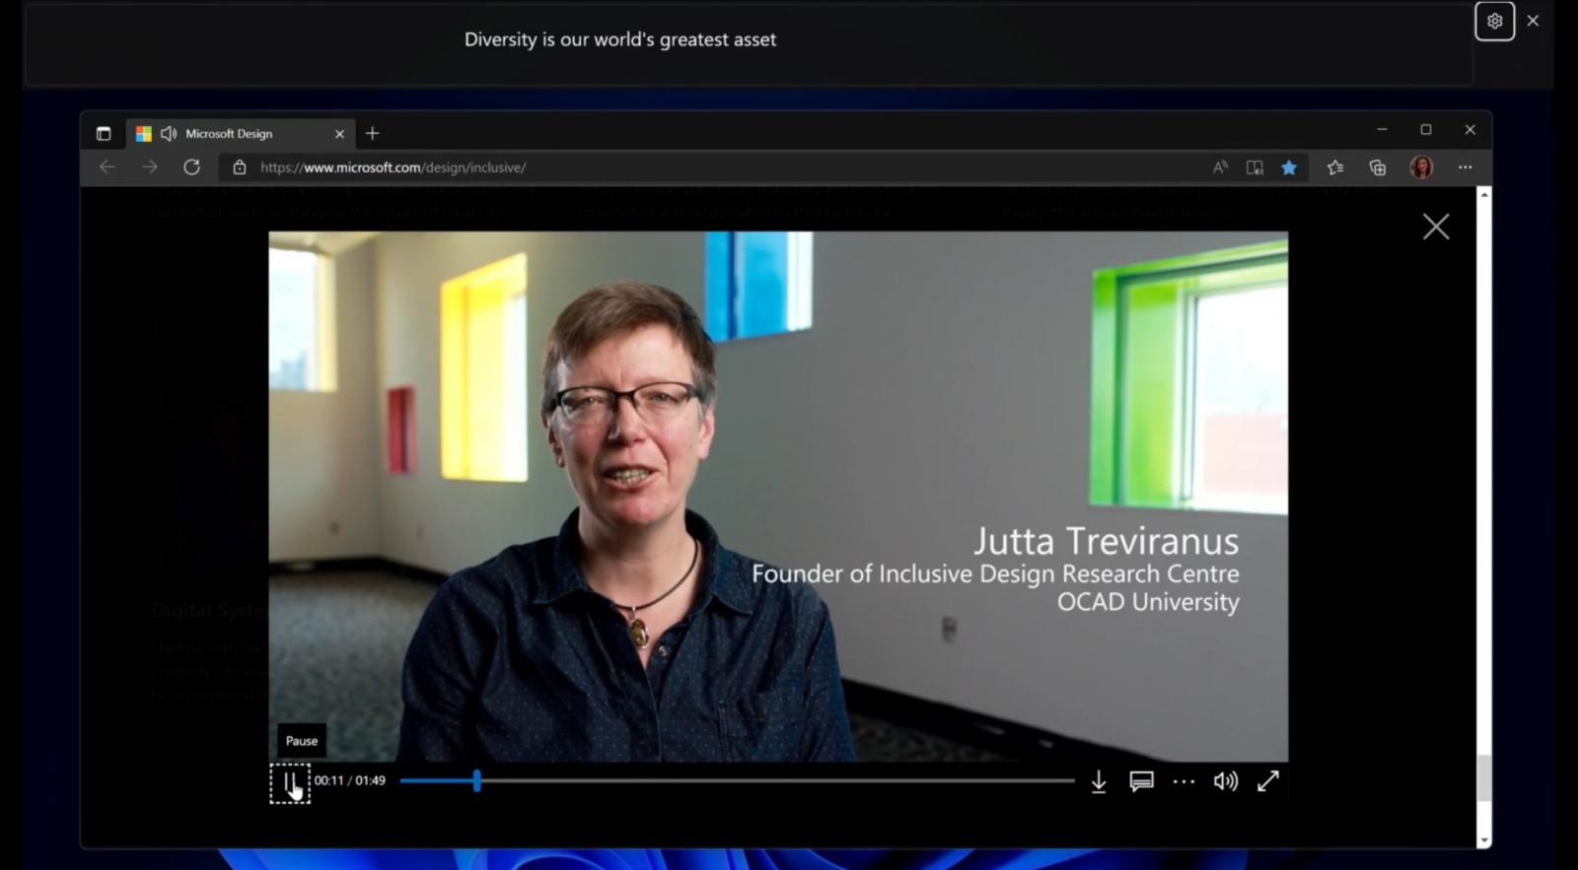The height and width of the screenshot is (870, 1578).
Task: Open more options in the video player
Action: 1183,781
